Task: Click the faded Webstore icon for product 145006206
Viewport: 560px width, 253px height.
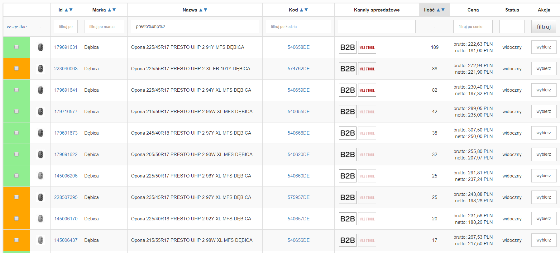Action: tap(367, 176)
